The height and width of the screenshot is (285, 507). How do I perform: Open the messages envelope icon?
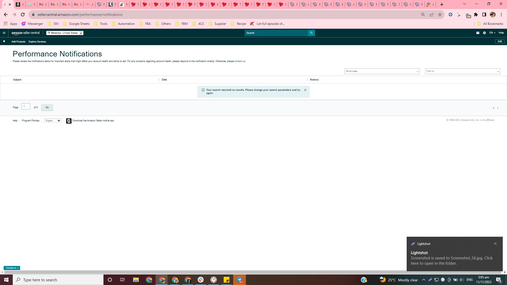[478, 33]
